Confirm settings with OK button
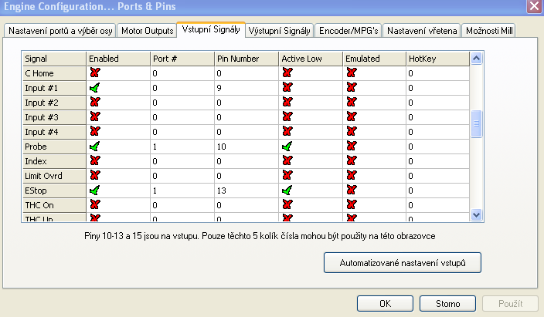The height and width of the screenshot is (317, 544). pyautogui.click(x=384, y=302)
